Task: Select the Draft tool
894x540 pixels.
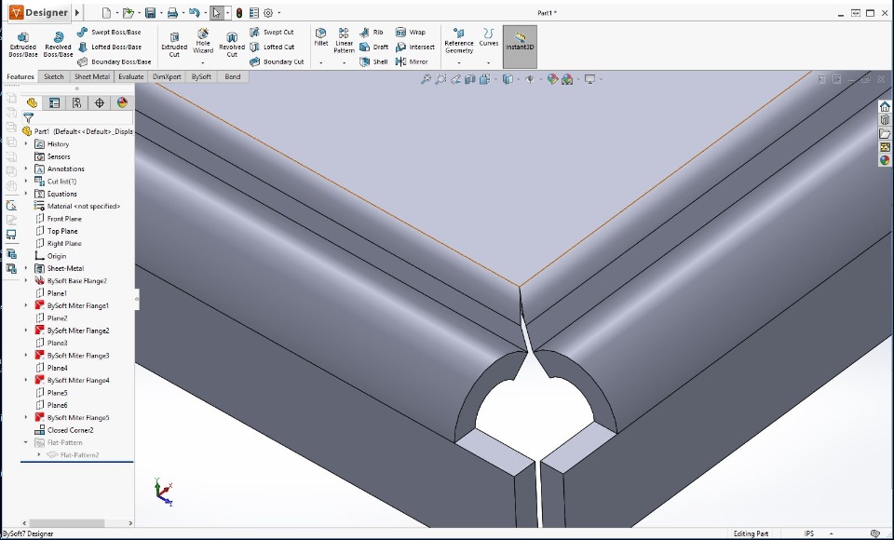Action: (374, 47)
